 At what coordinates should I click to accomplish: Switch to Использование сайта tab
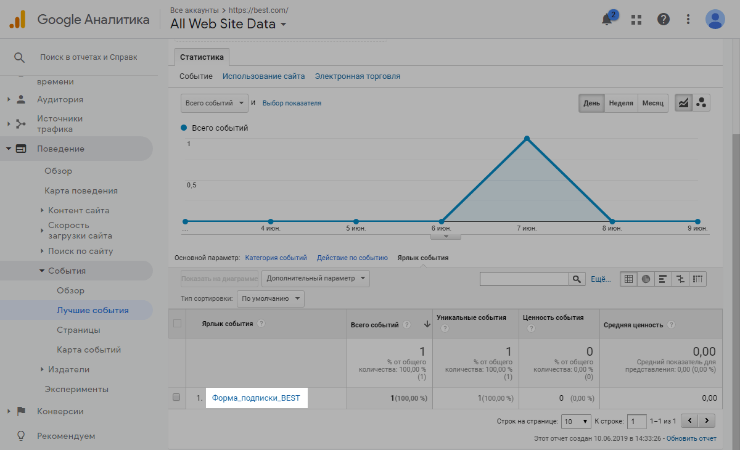tap(263, 76)
